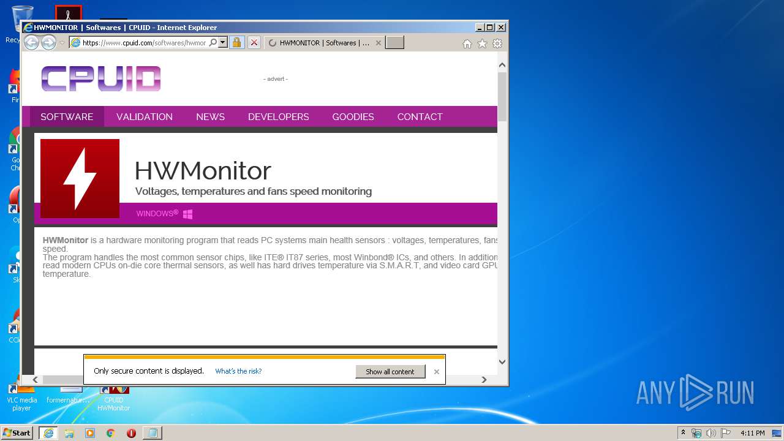
Task: Open Favorites star icon
Action: [x=482, y=43]
